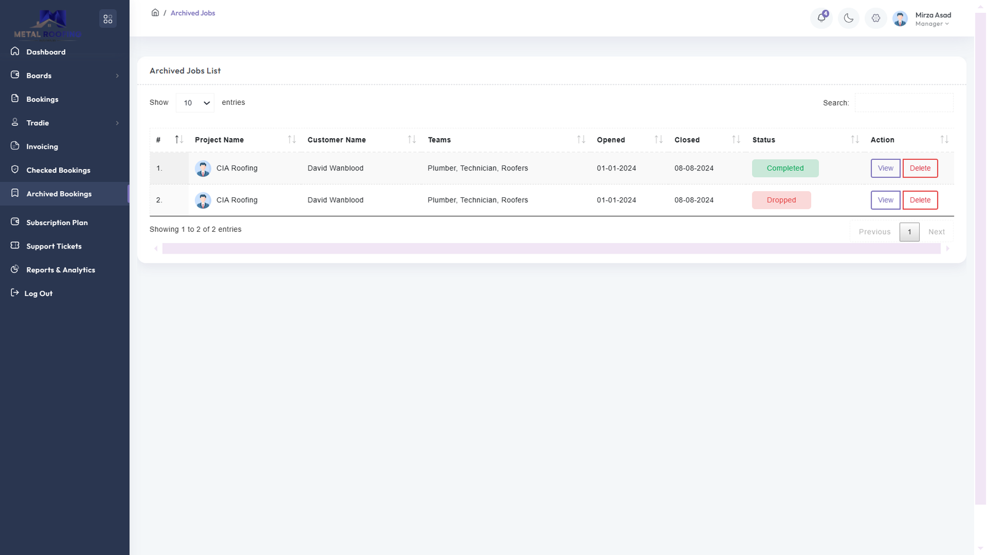
Task: Delete the Dropped job row
Action: point(920,200)
